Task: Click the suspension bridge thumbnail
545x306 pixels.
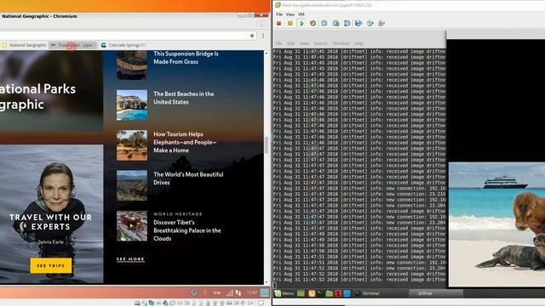Action: 132,65
